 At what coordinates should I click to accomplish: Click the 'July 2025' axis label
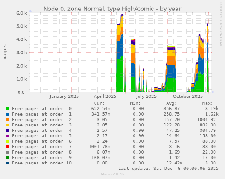[x=146, y=97]
